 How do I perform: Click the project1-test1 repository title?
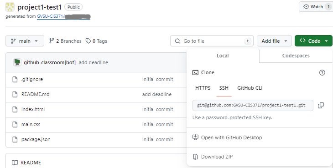39,7
